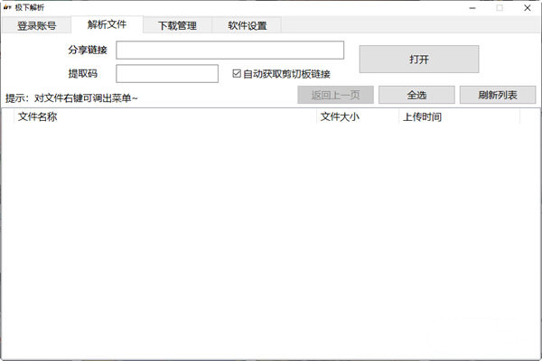Open the 下载管理 tab
The height and width of the screenshot is (361, 542).
(177, 25)
